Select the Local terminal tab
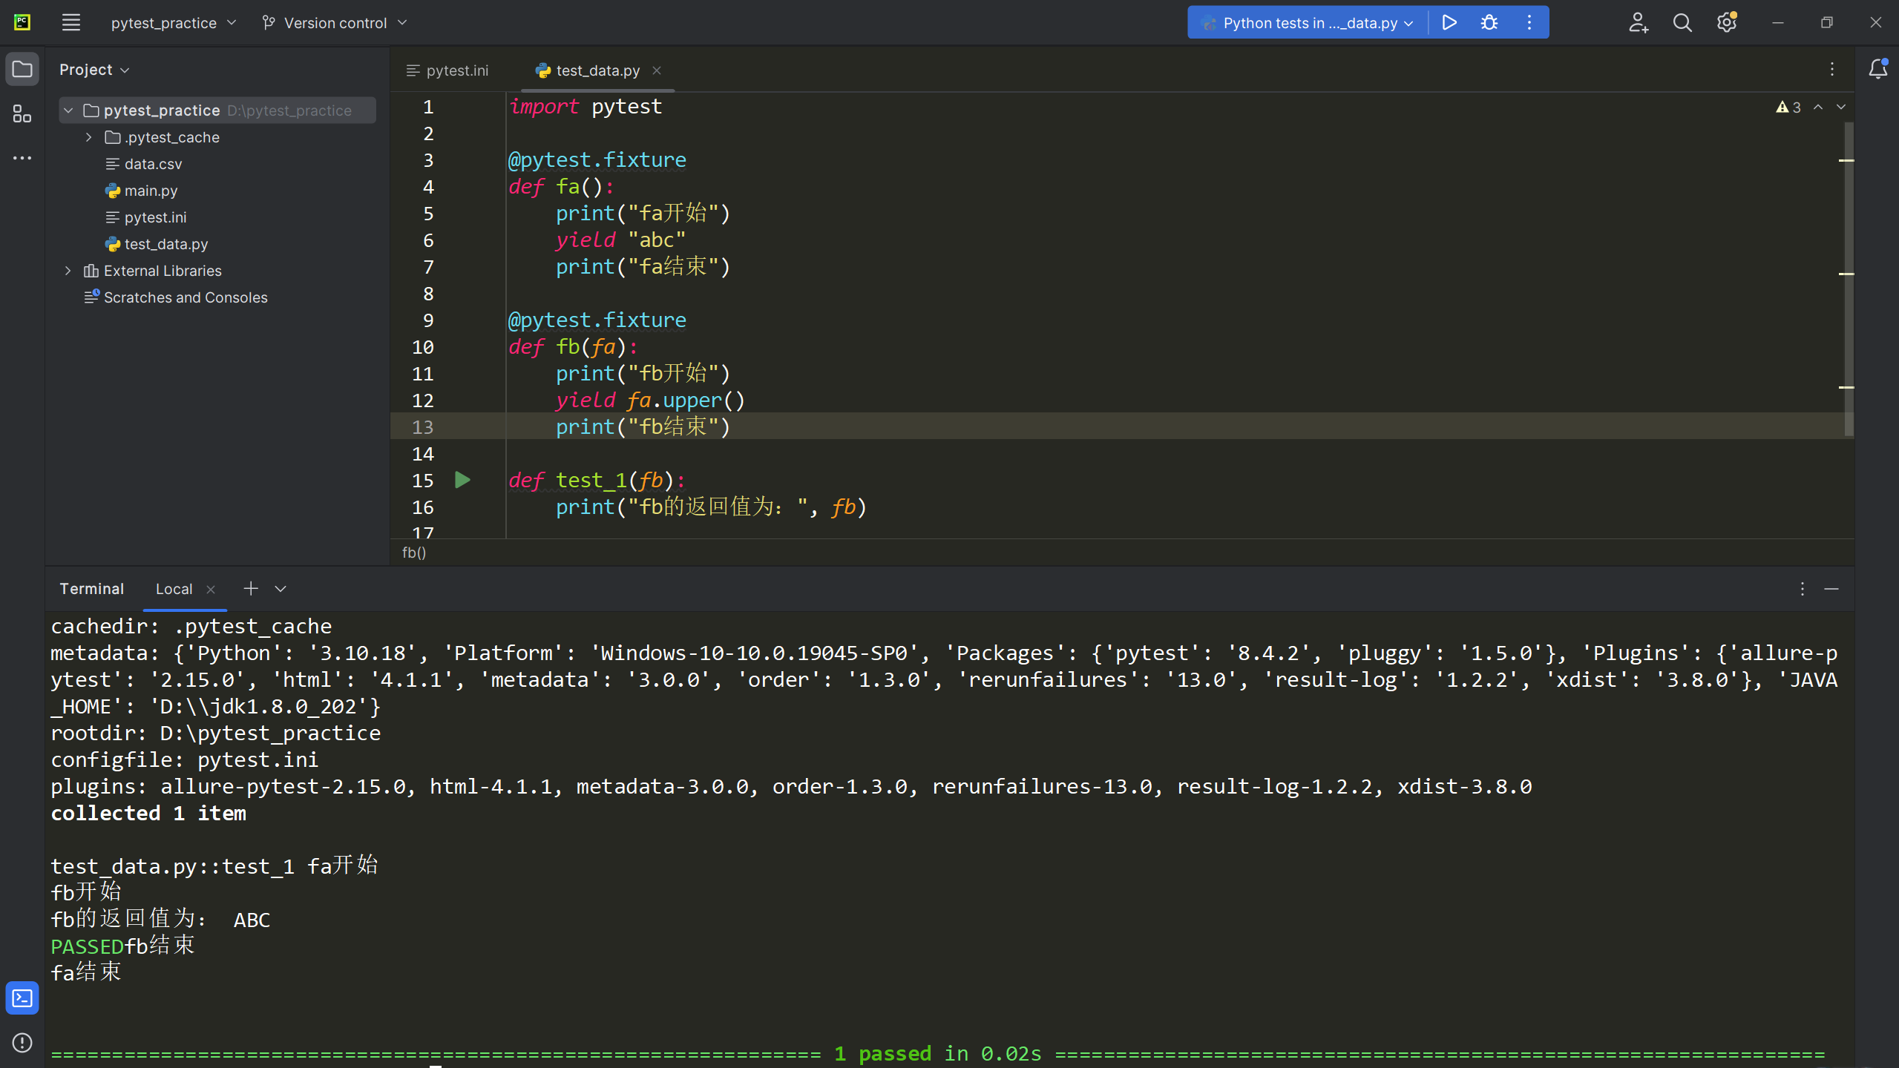1899x1068 pixels. click(174, 589)
